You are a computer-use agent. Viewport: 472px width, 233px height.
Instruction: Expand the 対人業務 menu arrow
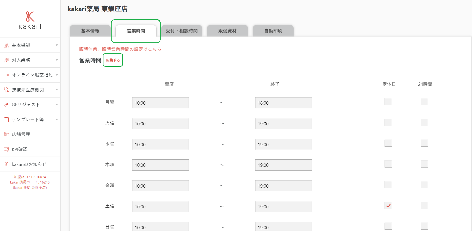57,60
